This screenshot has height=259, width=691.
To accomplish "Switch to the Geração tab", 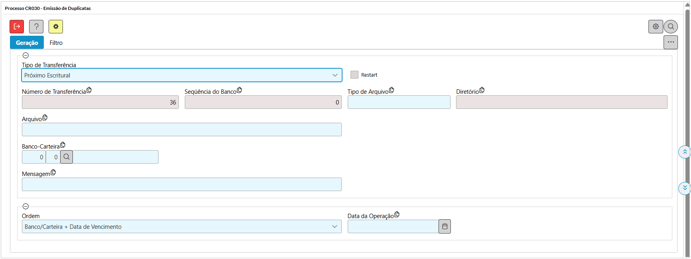I will coord(27,43).
